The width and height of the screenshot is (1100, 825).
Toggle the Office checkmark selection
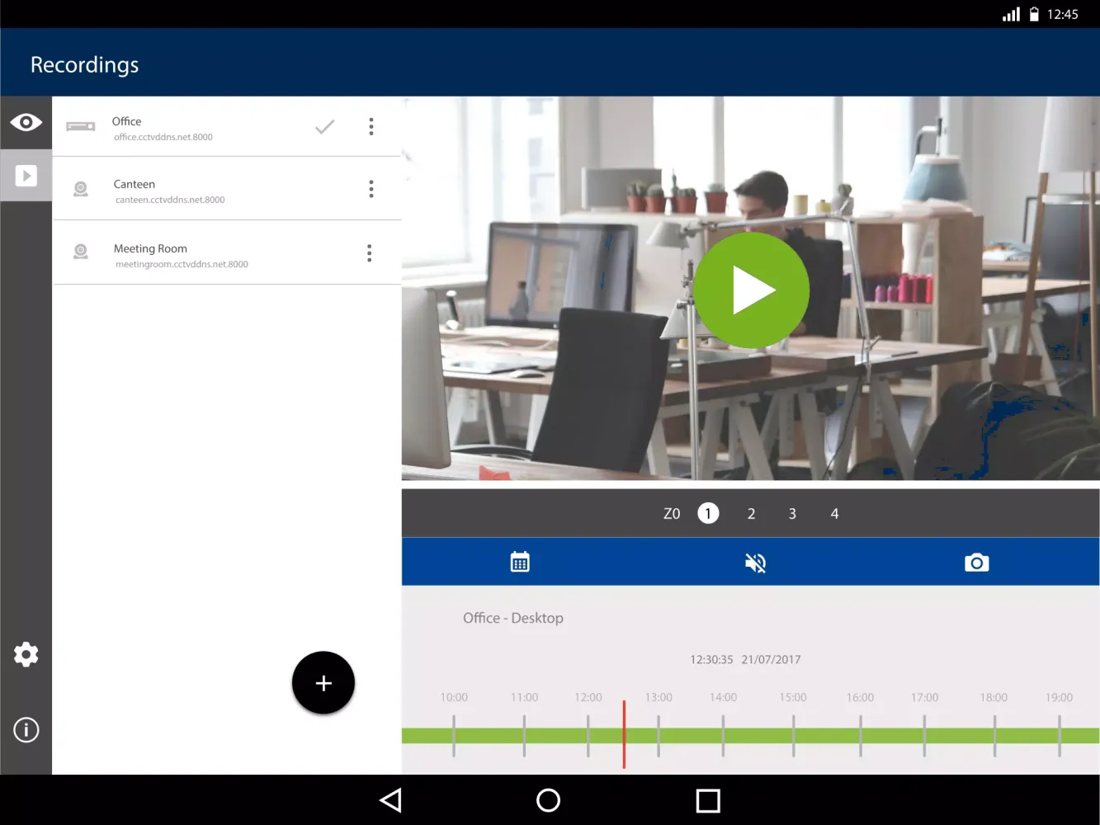(x=325, y=126)
